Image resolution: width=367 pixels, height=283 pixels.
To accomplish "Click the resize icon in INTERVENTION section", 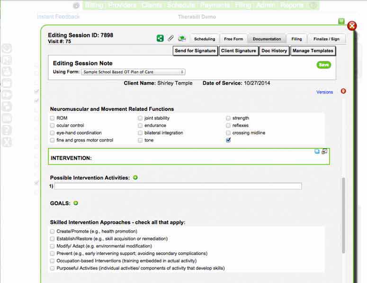I will (324, 152).
